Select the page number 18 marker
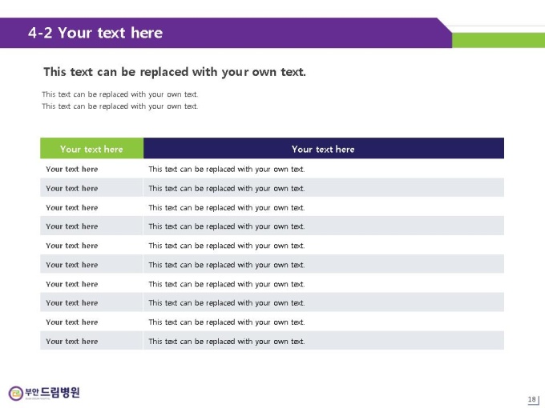Screen dimensions: 545x408 (532, 399)
